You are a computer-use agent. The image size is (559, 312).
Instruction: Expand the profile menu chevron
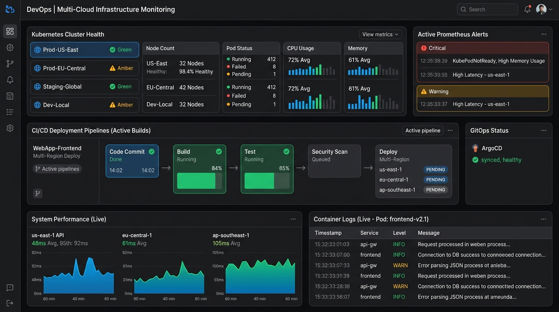pyautogui.click(x=551, y=9)
